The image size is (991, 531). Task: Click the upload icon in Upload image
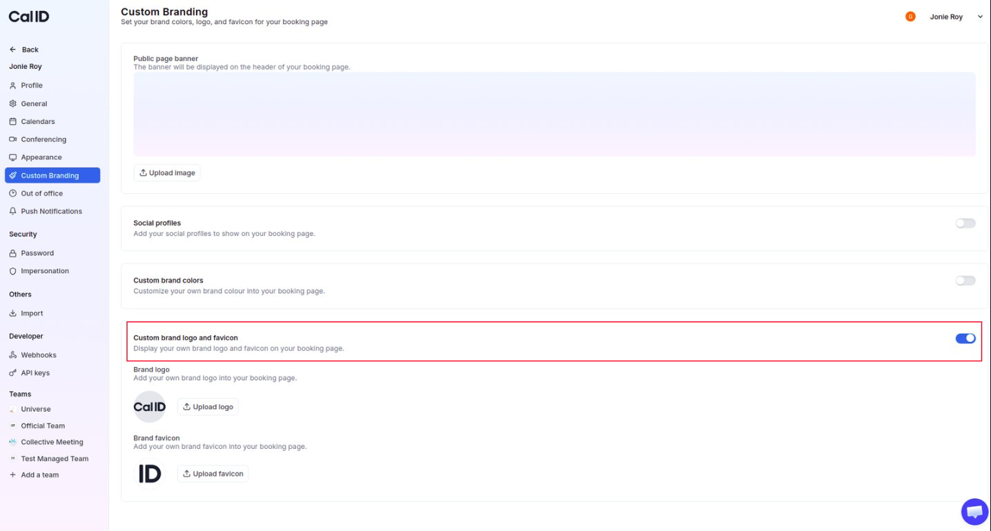coord(143,173)
